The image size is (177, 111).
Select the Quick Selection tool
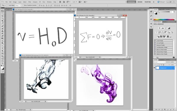click(2, 18)
